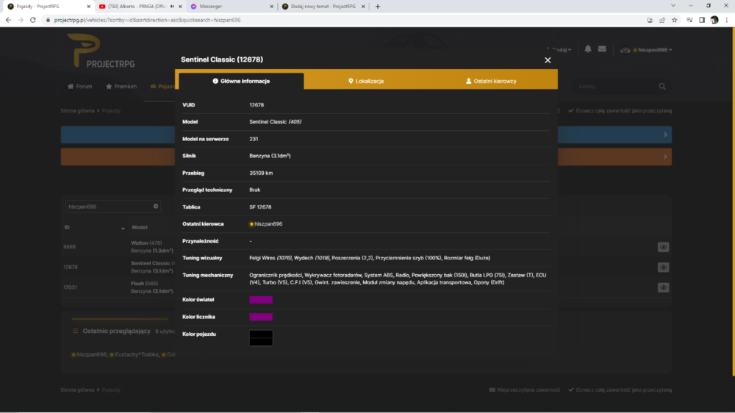Open quick search settings gear
The image size is (735, 413).
pos(156,206)
